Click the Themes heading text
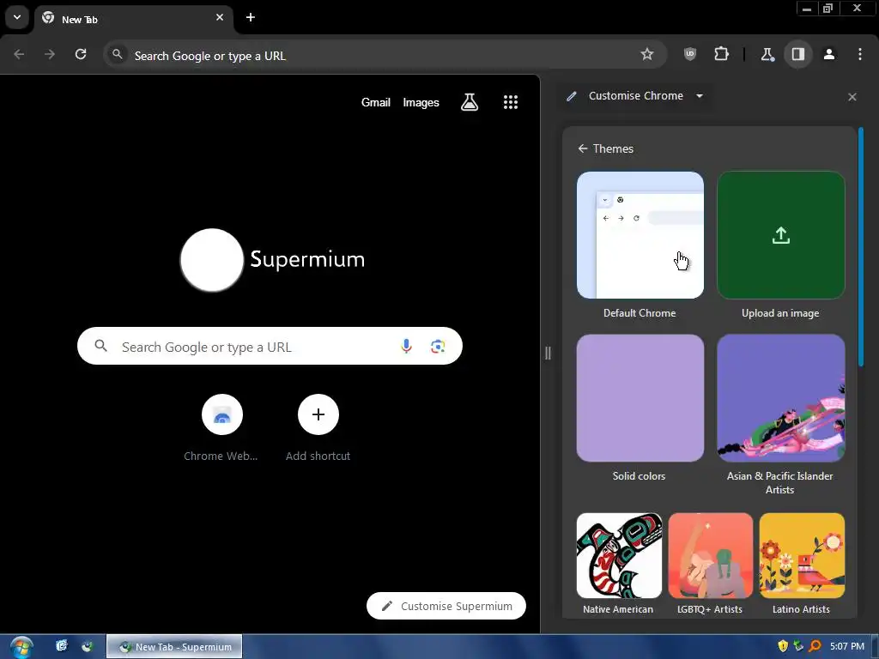The image size is (879, 659). [x=613, y=148]
